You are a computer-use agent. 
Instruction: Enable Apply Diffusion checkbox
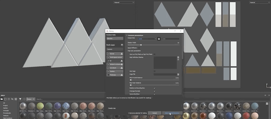[x=139, y=48]
